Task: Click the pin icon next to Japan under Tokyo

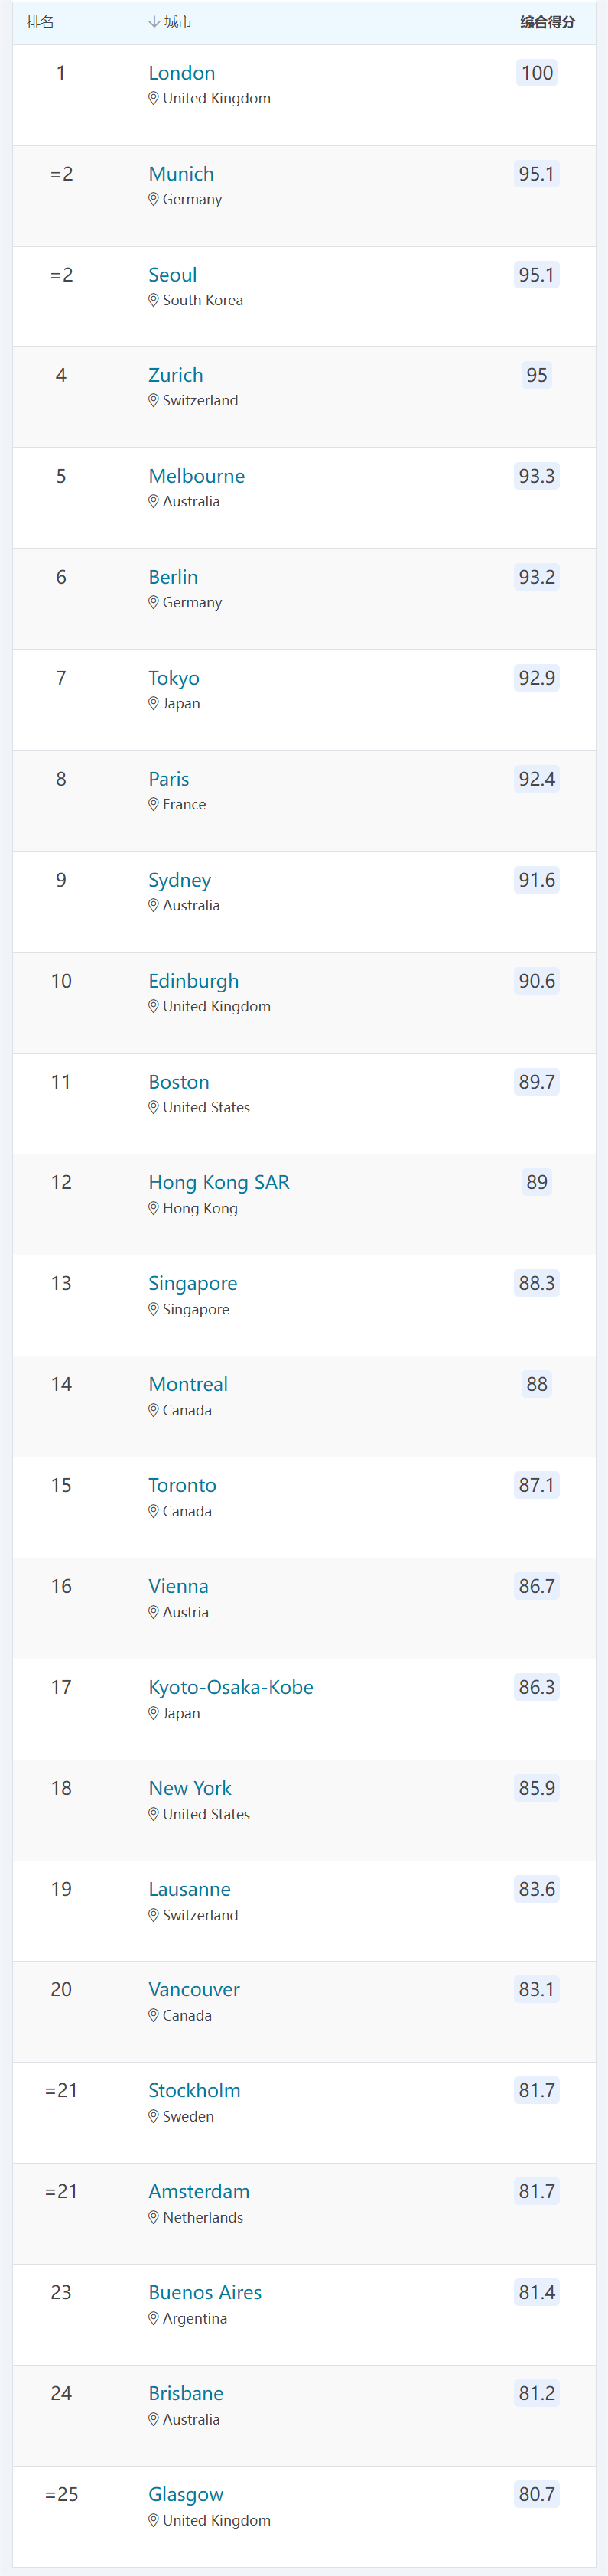Action: [153, 703]
